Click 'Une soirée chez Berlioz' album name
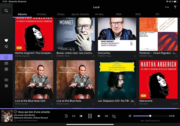This screenshot has height=126, width=180. pyautogui.click(x=25, y=115)
